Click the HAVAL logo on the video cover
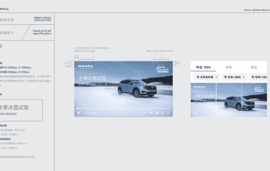The height and width of the screenshot is (171, 270). pos(86,66)
